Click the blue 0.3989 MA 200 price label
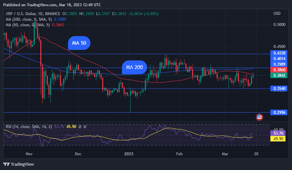Screen dimensions: 292x170 tap(279, 64)
